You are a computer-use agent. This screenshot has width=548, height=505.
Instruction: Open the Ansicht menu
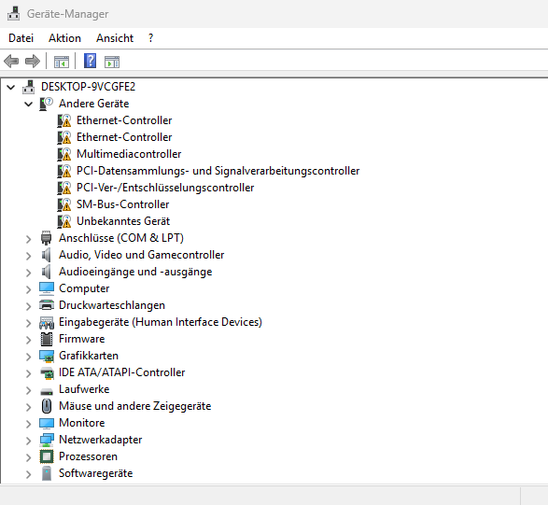pyautogui.click(x=115, y=38)
